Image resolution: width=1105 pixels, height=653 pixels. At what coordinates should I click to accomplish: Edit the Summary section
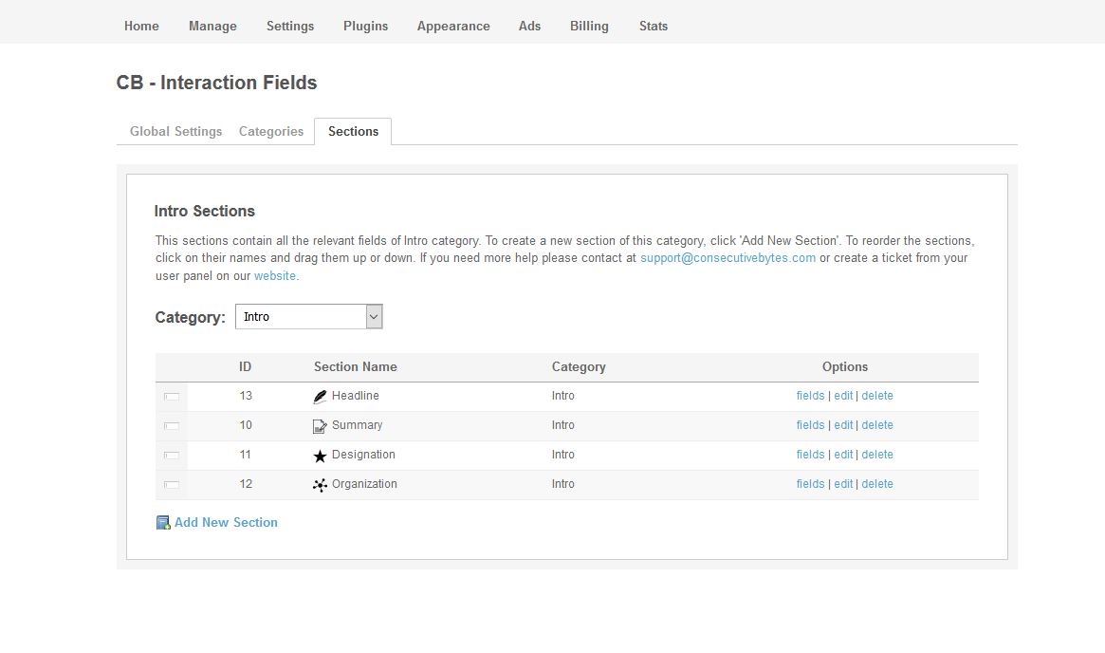coord(843,425)
